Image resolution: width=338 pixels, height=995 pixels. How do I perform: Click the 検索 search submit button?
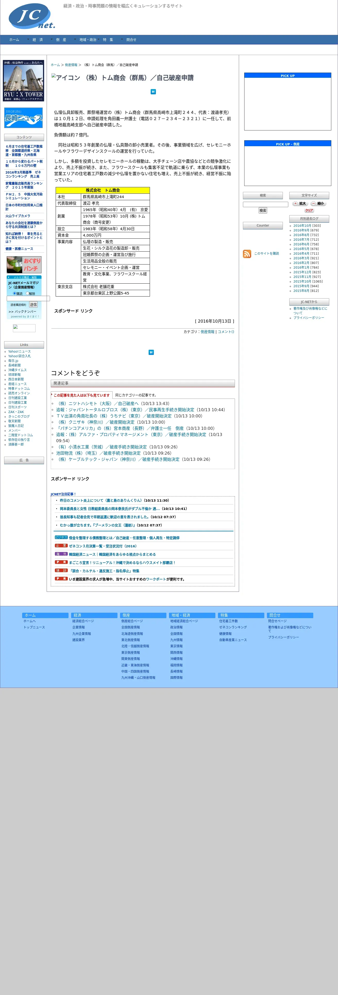click(263, 211)
